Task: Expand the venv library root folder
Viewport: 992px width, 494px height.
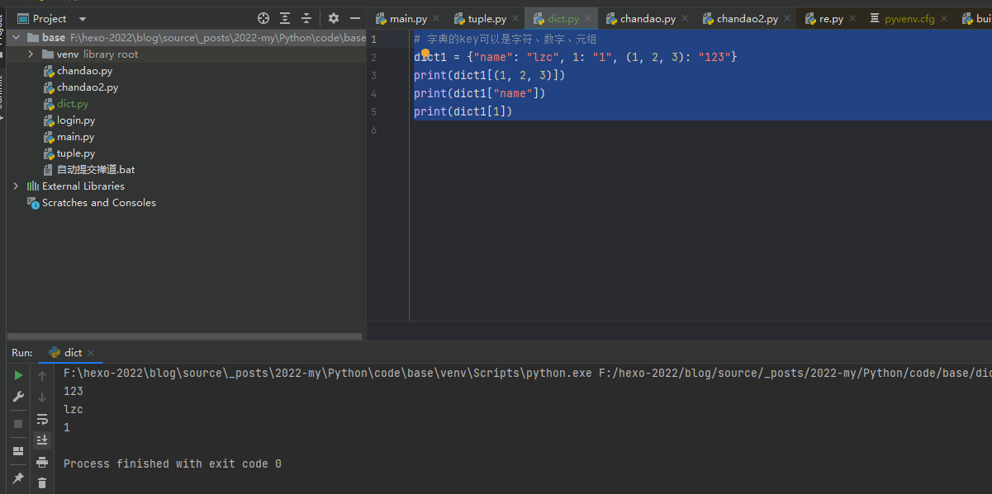Action: pyautogui.click(x=31, y=54)
